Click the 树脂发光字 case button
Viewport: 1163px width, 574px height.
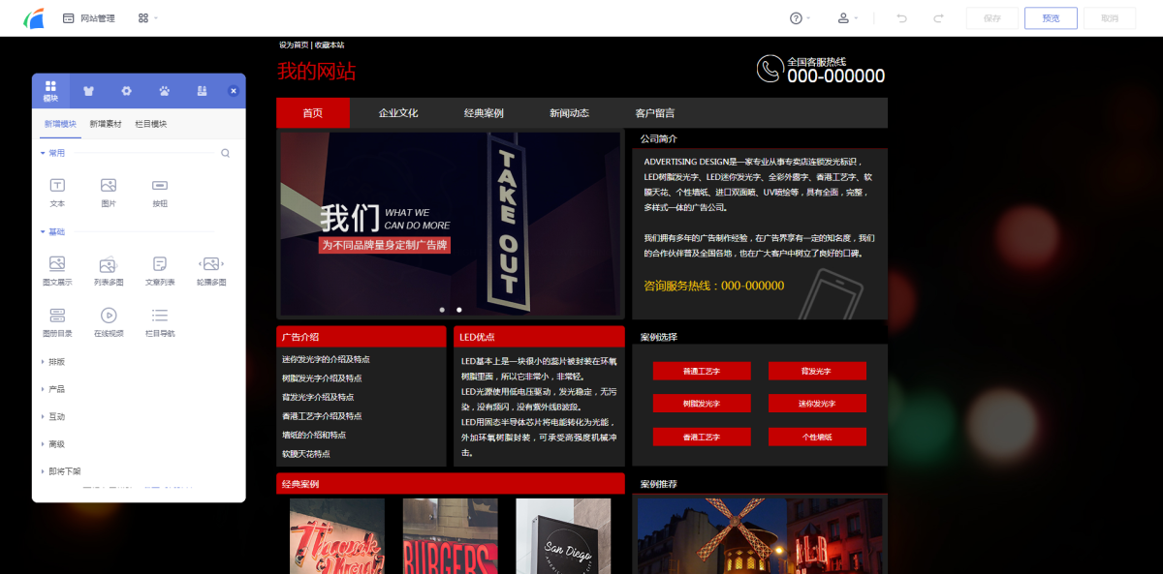701,404
